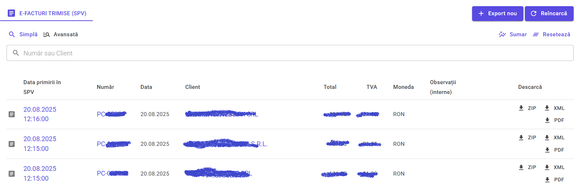Download PDF for third row invoice

click(554, 180)
